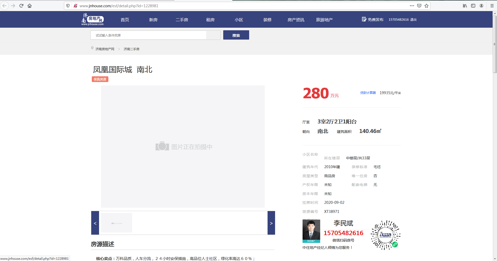Bookmark this page with star icon
The height and width of the screenshot is (261, 497).
426,6
